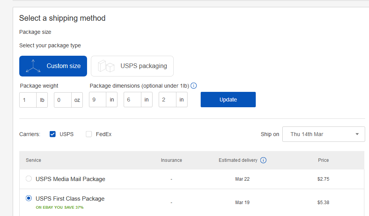Screen dimensions: 369x216
Task: Open the Ship on date dropdown
Action: (x=324, y=134)
